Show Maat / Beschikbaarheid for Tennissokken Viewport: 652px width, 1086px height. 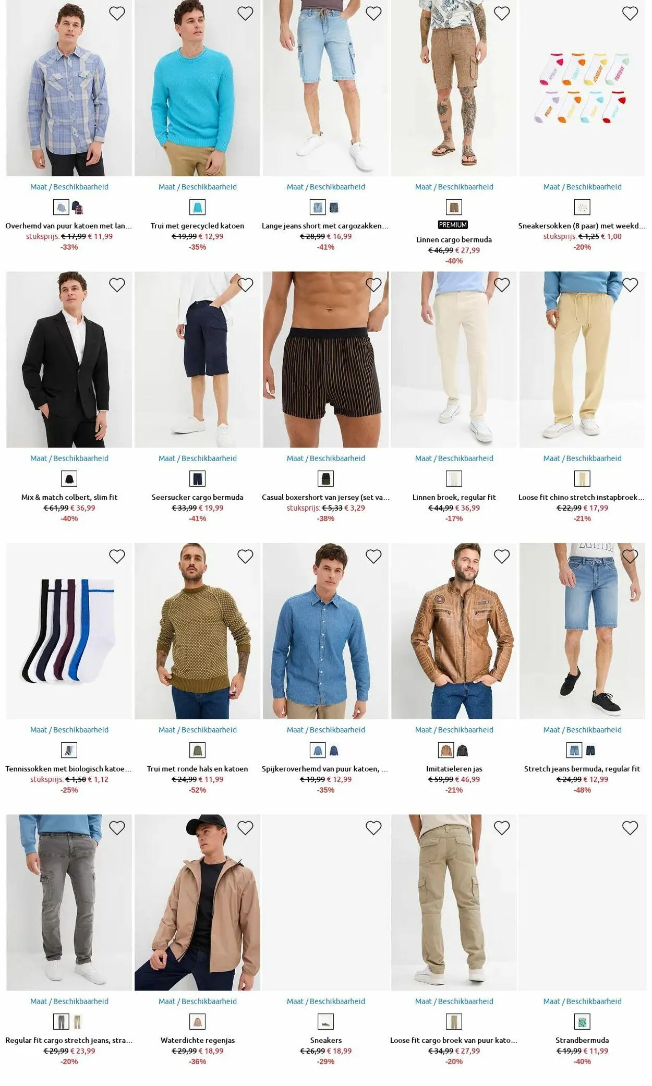tap(69, 730)
